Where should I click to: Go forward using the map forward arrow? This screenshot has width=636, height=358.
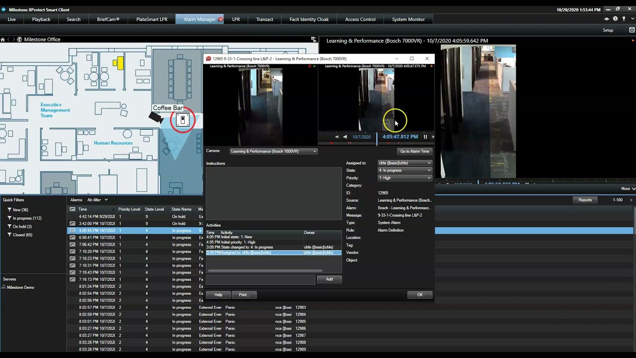point(13,39)
